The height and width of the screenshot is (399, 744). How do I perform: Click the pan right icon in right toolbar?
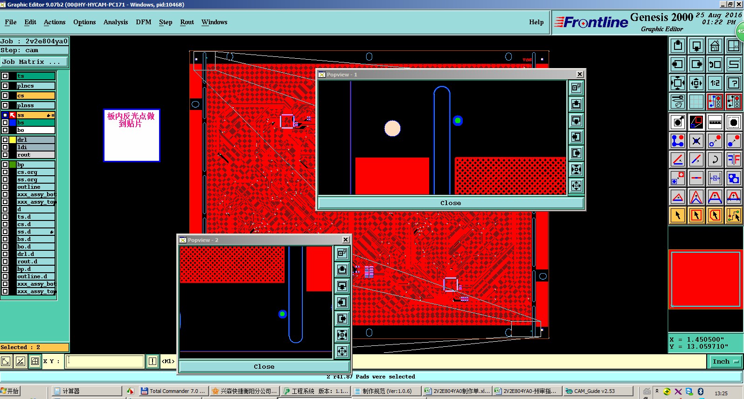click(x=696, y=64)
